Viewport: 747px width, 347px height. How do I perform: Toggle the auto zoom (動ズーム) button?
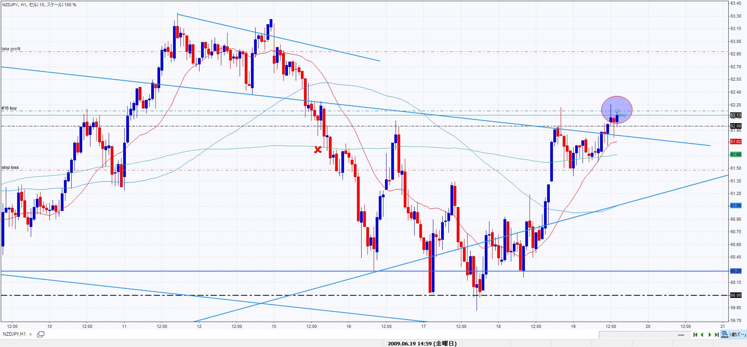click(x=738, y=335)
